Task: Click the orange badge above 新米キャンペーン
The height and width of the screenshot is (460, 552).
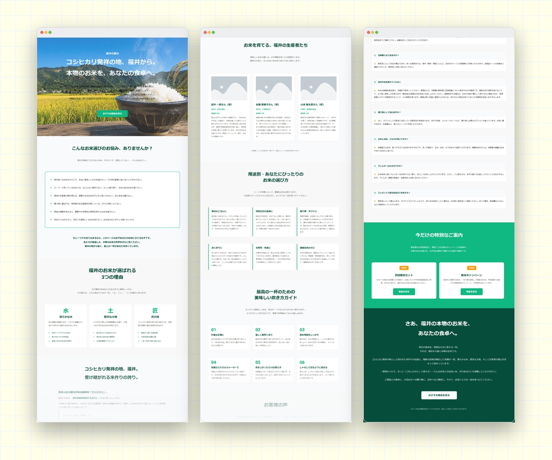Action: 471,268
